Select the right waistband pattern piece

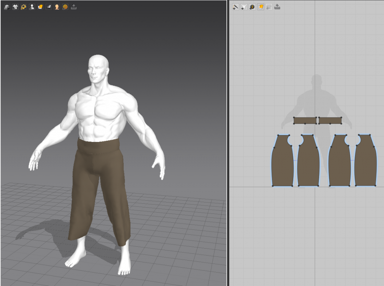(330, 121)
